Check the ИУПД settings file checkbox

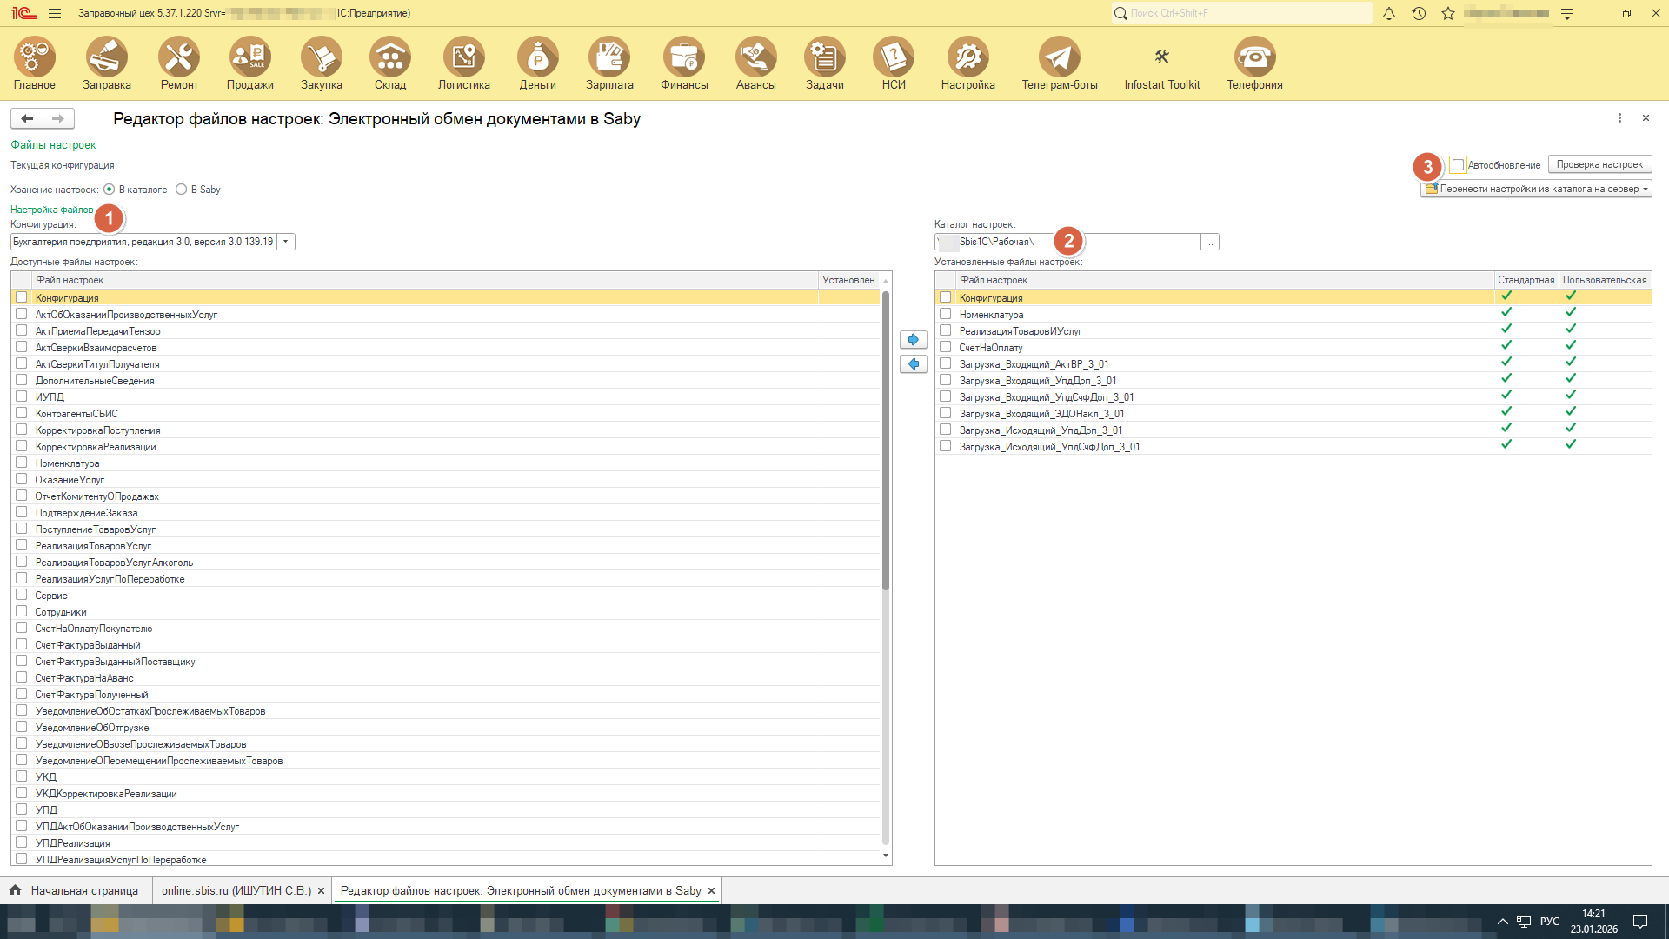(22, 396)
